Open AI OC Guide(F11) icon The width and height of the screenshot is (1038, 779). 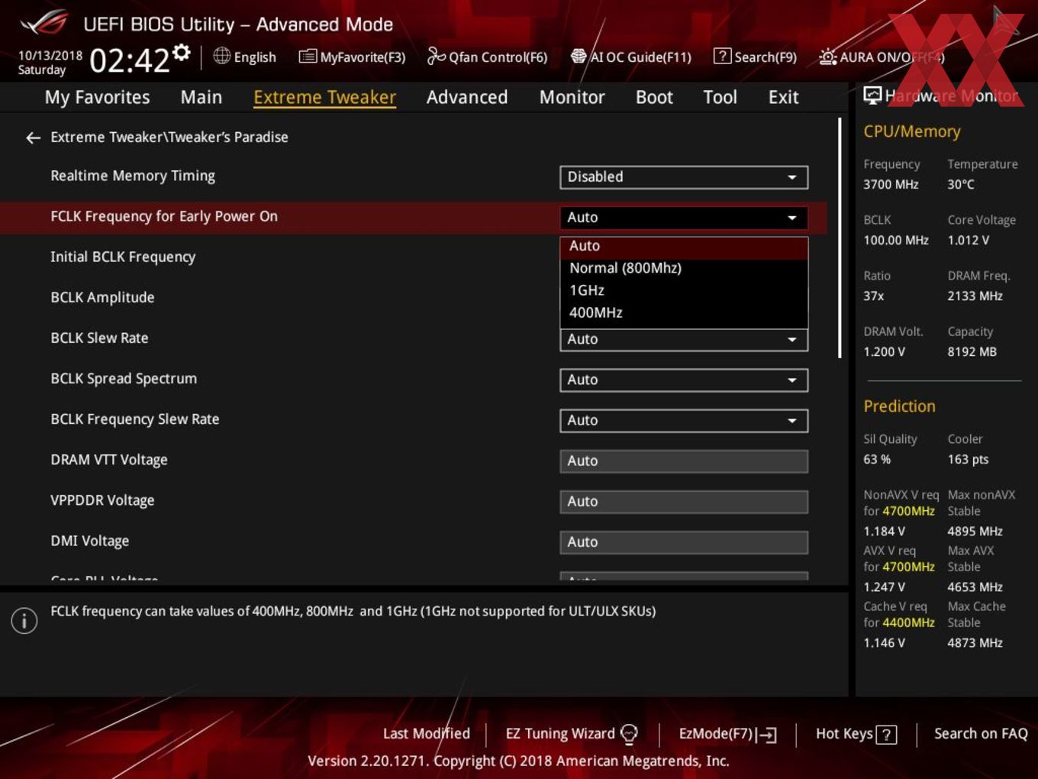579,57
